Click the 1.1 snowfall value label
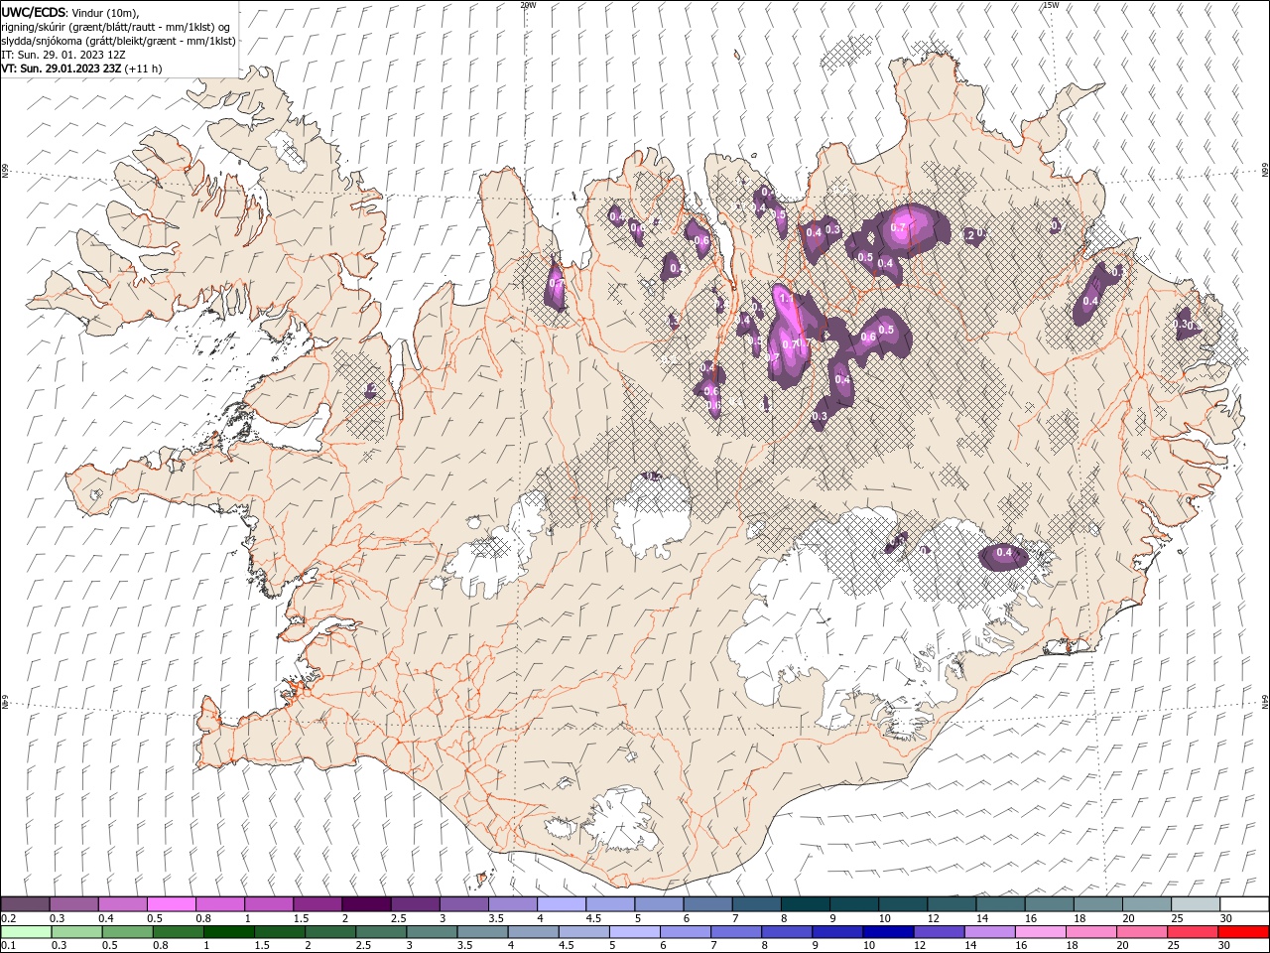This screenshot has height=953, width=1270. pos(786,298)
